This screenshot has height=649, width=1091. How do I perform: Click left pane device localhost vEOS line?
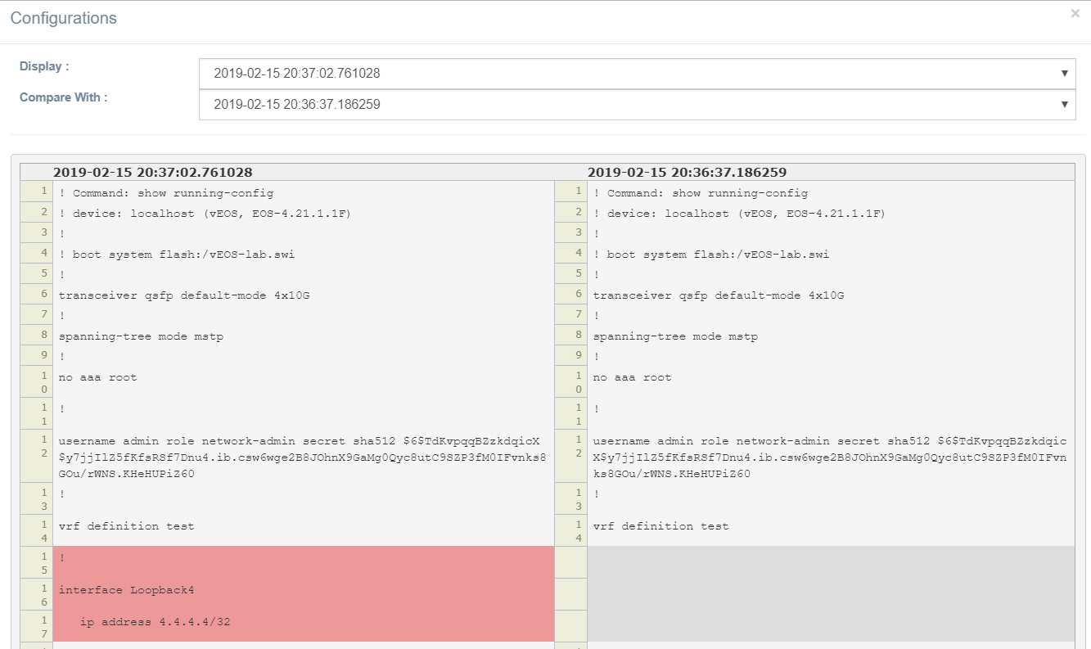[205, 214]
